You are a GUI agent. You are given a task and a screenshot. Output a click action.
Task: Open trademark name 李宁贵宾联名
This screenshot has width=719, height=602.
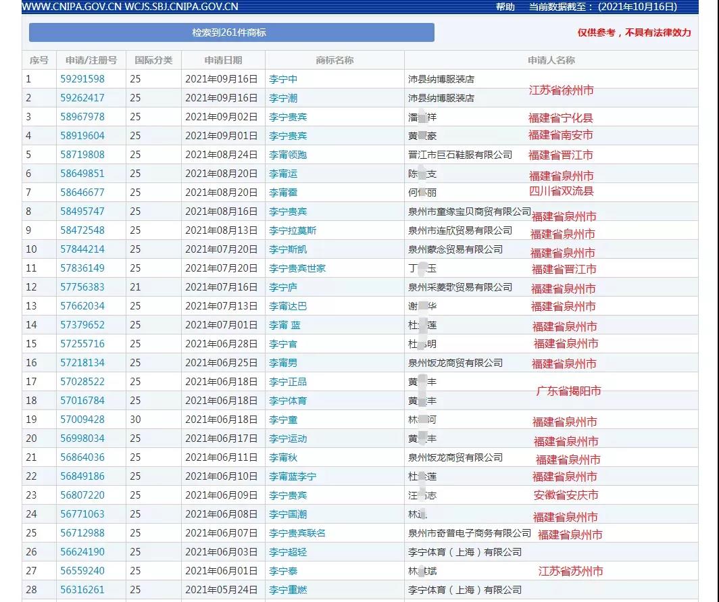point(297,533)
